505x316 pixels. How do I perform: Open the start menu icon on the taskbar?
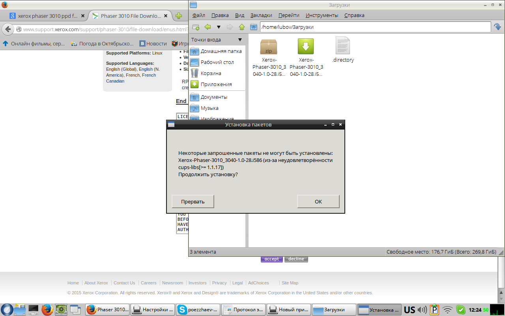(7, 310)
